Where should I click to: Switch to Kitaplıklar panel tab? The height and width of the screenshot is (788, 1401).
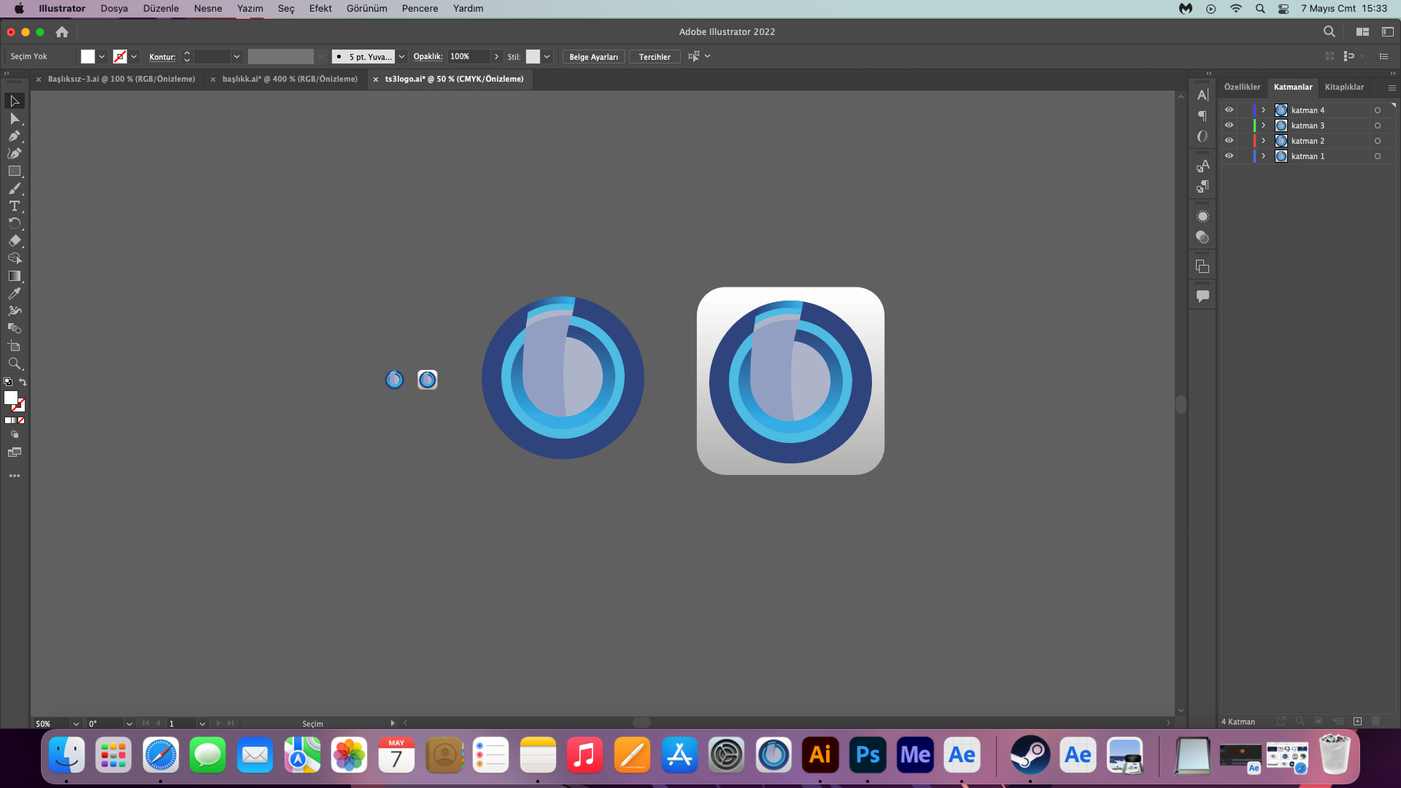(1344, 87)
